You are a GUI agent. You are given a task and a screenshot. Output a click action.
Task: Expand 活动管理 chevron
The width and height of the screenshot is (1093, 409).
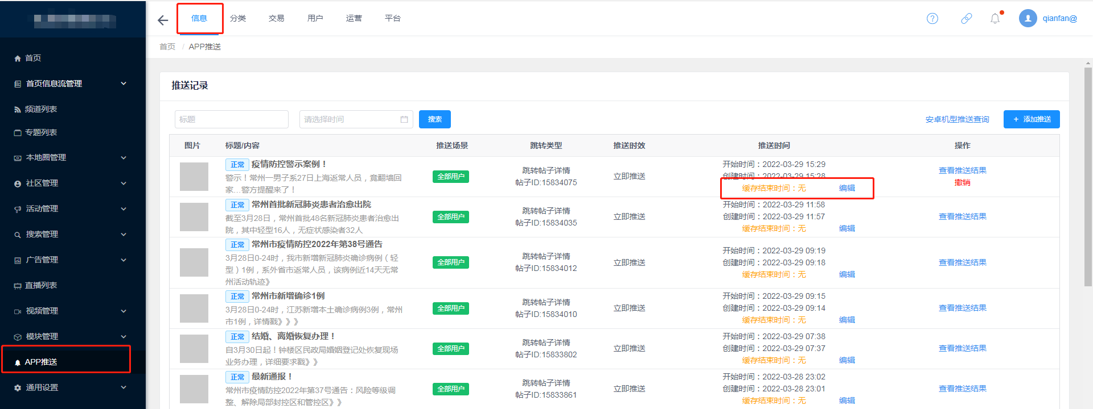(124, 208)
